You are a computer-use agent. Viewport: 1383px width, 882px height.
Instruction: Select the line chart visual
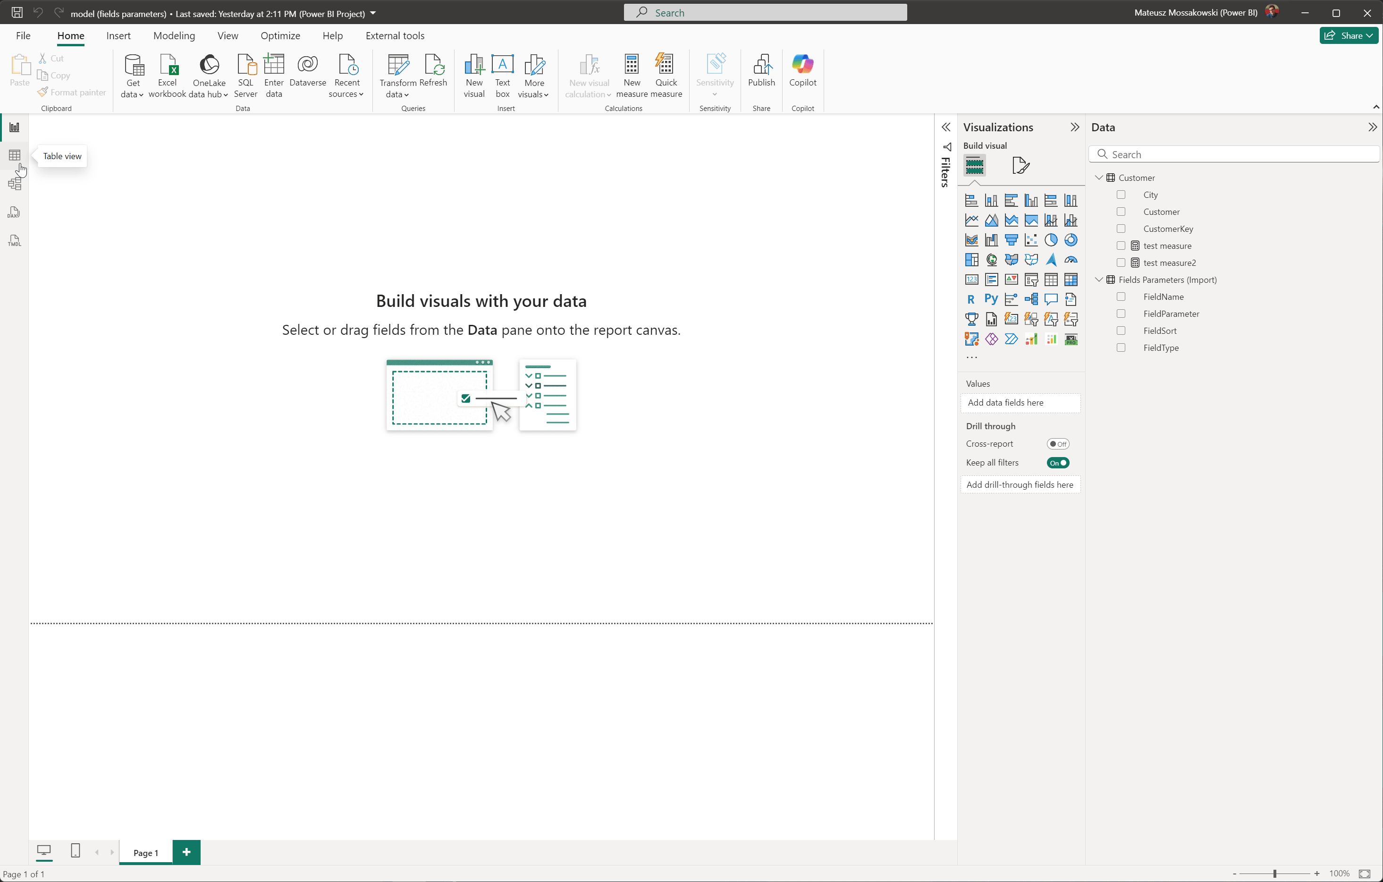pyautogui.click(x=971, y=220)
